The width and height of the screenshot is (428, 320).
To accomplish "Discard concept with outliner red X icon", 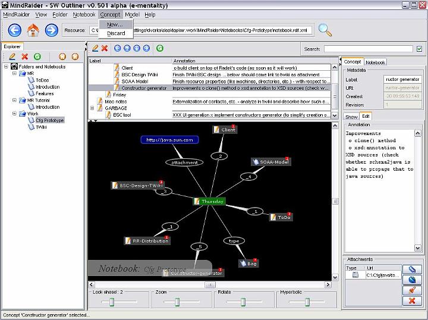I will (105, 48).
